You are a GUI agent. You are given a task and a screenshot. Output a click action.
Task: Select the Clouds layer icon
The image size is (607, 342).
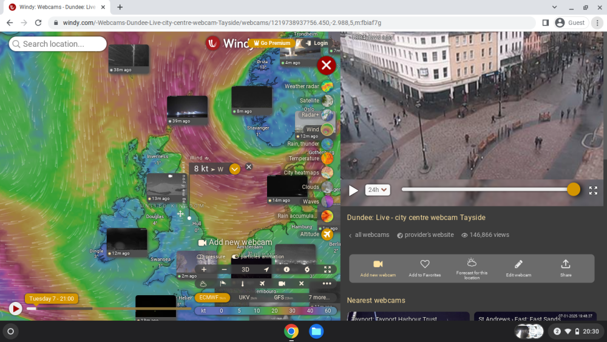tap(327, 187)
